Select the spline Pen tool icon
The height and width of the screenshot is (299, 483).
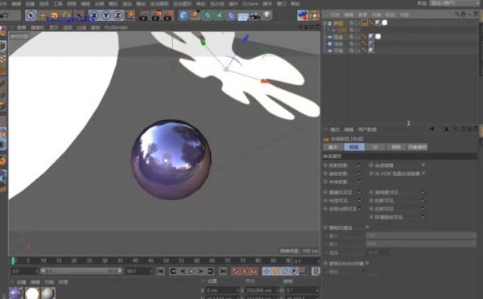pos(196,15)
